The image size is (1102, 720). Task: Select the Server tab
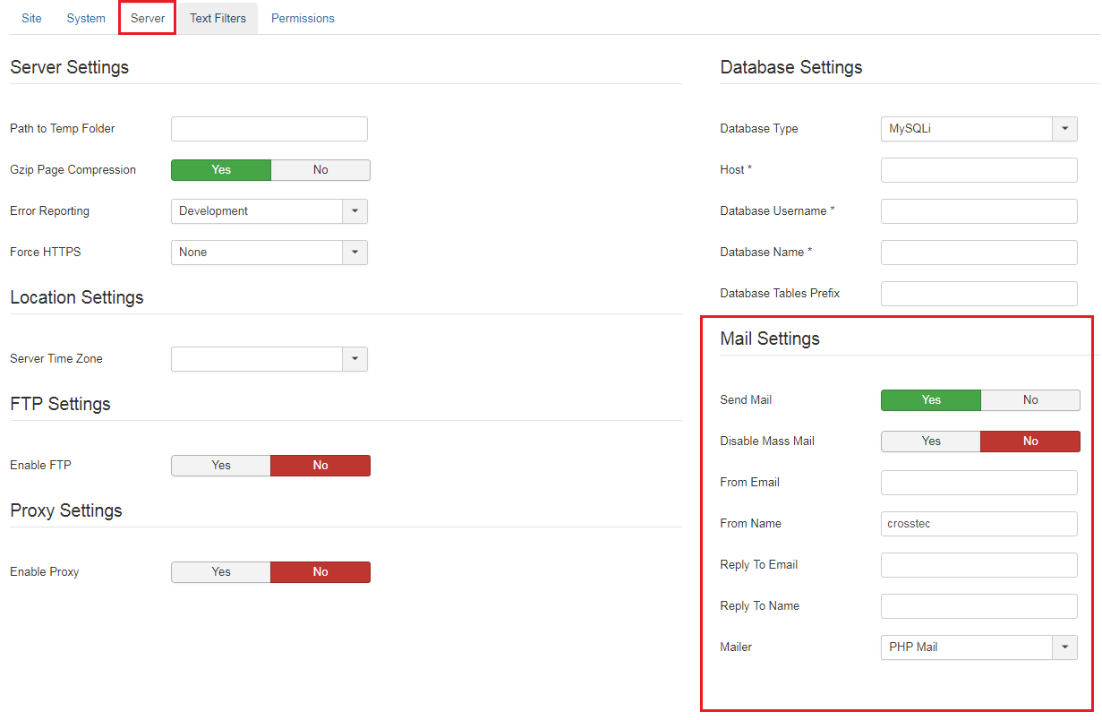(148, 18)
